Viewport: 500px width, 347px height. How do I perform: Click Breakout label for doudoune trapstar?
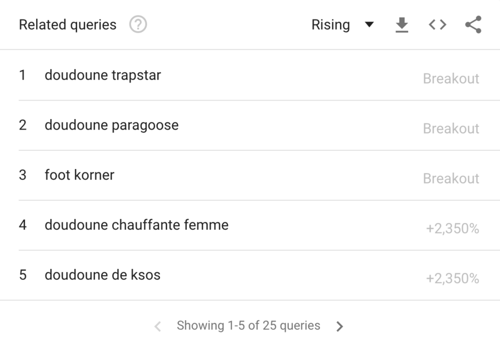click(451, 78)
